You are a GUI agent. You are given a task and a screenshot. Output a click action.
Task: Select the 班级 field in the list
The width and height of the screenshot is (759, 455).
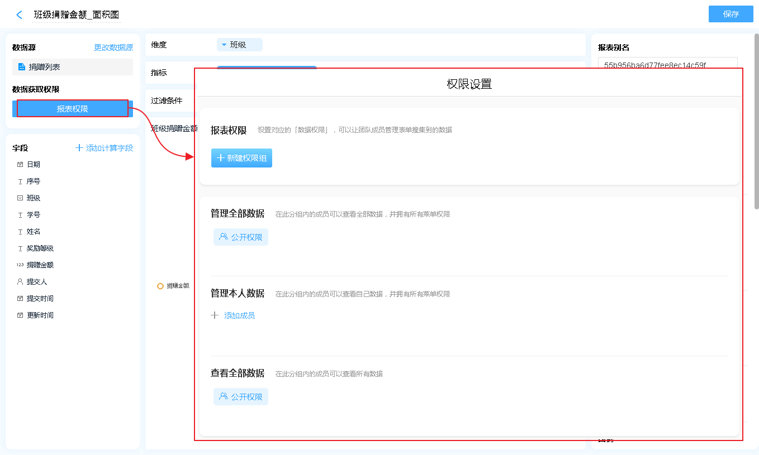(x=34, y=198)
